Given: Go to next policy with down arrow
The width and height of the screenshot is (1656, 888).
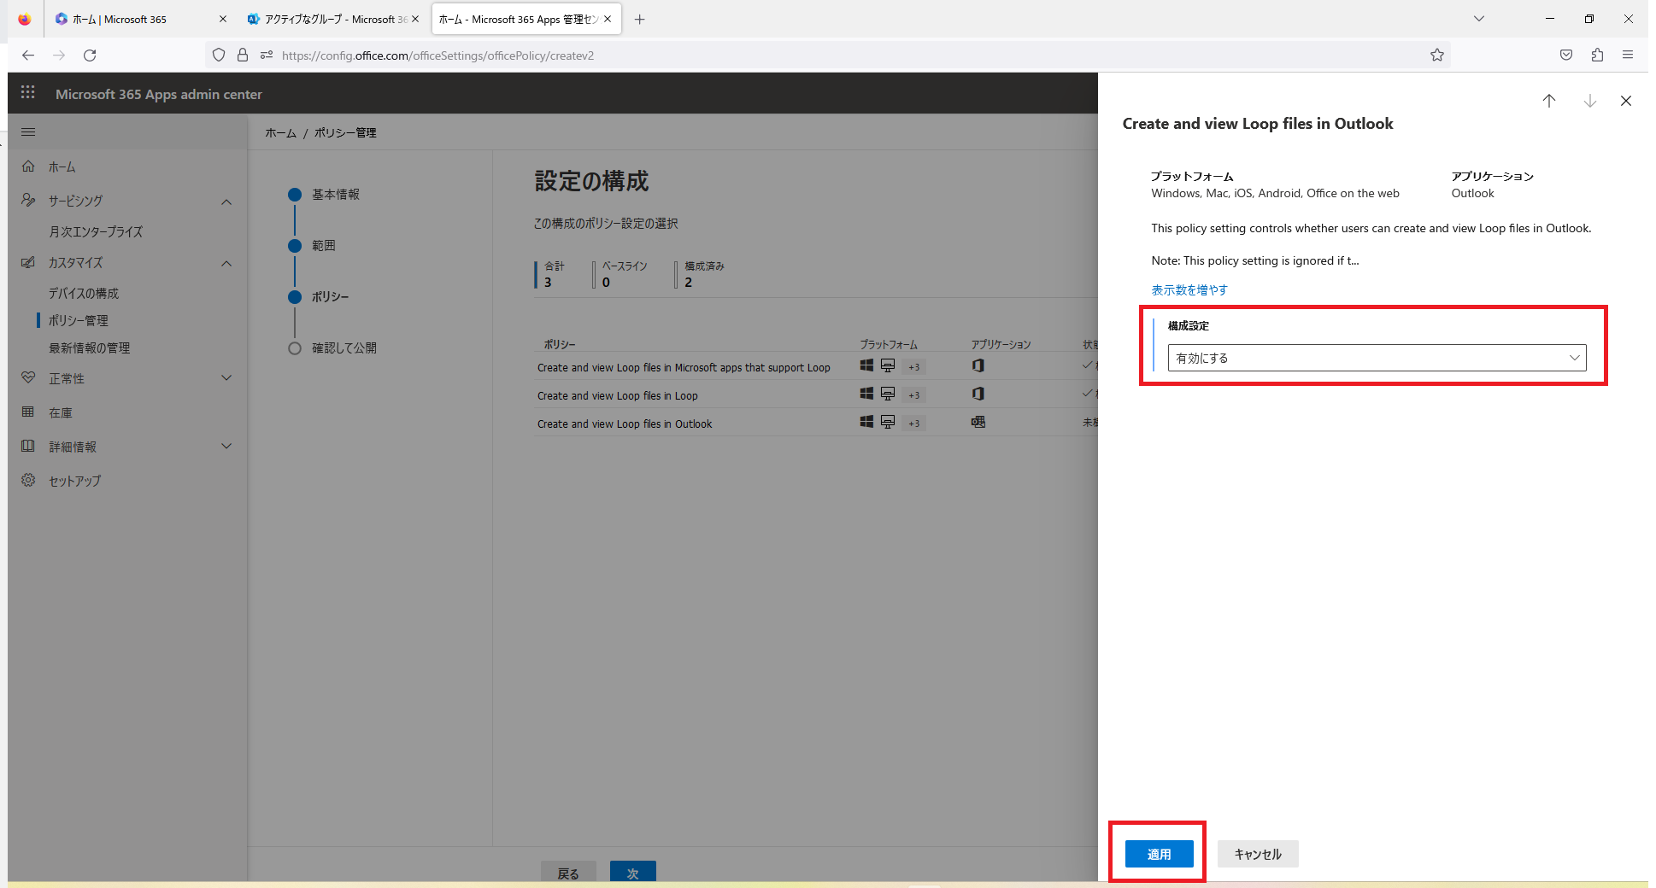Looking at the screenshot, I should pyautogui.click(x=1590, y=101).
